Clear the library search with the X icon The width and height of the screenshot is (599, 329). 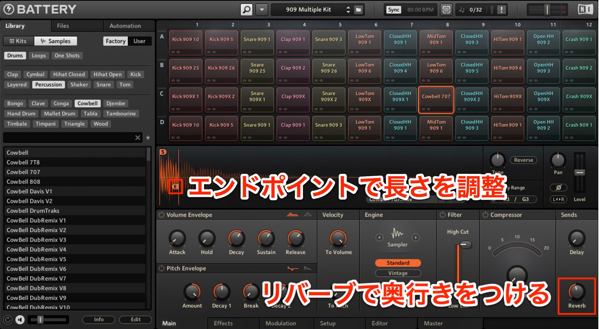click(137, 138)
